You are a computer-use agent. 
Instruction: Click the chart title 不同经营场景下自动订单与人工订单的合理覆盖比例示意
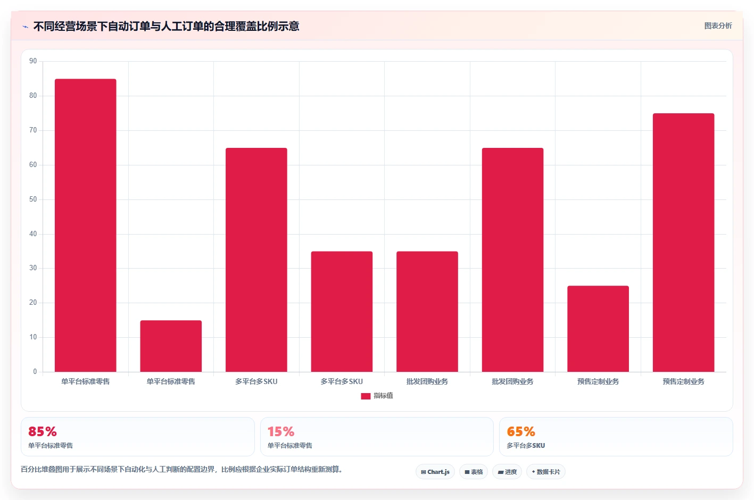pos(166,26)
